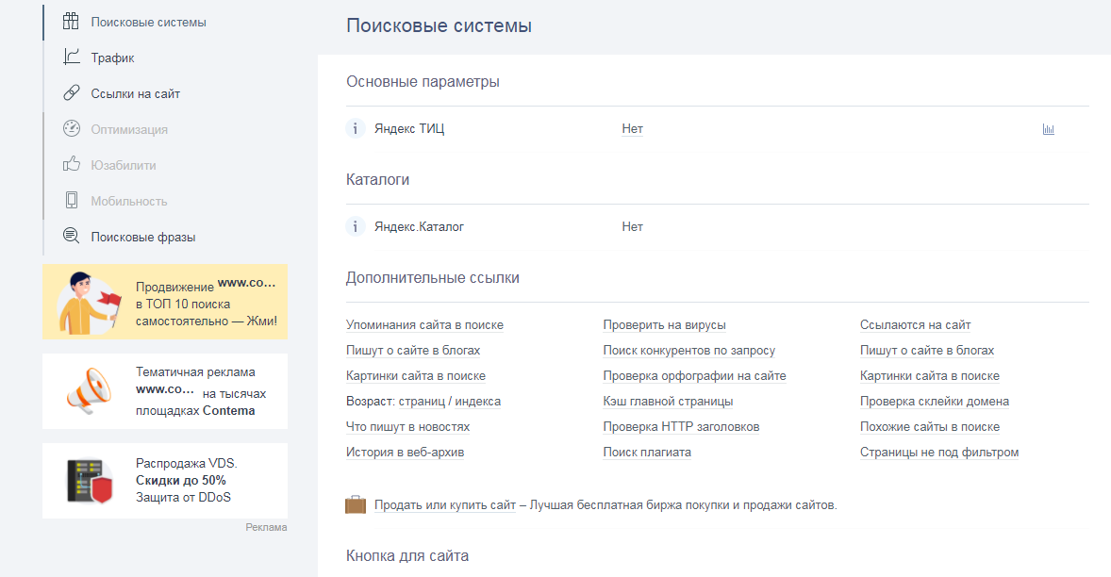Open Ссылаются на сайт link
This screenshot has height=577, width=1111.
click(x=916, y=325)
